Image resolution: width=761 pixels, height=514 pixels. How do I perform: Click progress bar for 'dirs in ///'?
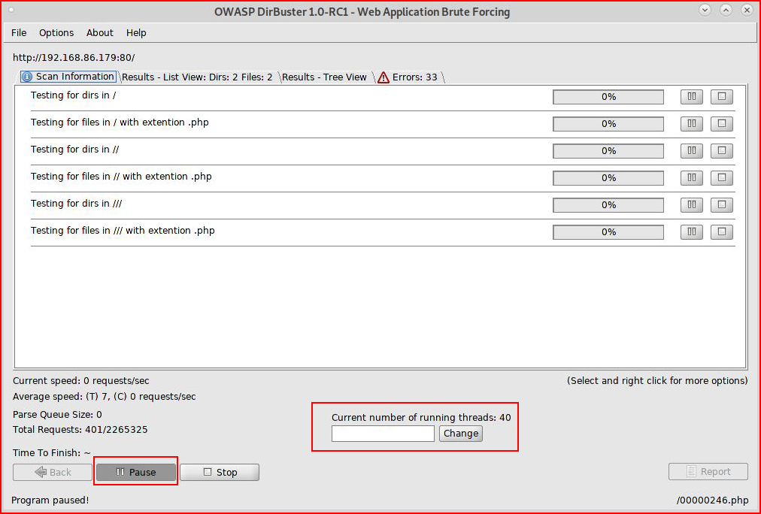tap(608, 205)
